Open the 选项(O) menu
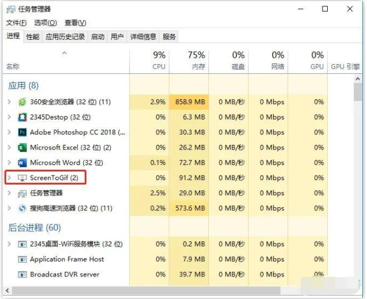This screenshot has width=367, height=299. (45, 23)
